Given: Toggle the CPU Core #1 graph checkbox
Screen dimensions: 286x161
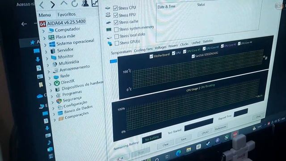Looking at the screenshot, I should [x=185, y=52].
